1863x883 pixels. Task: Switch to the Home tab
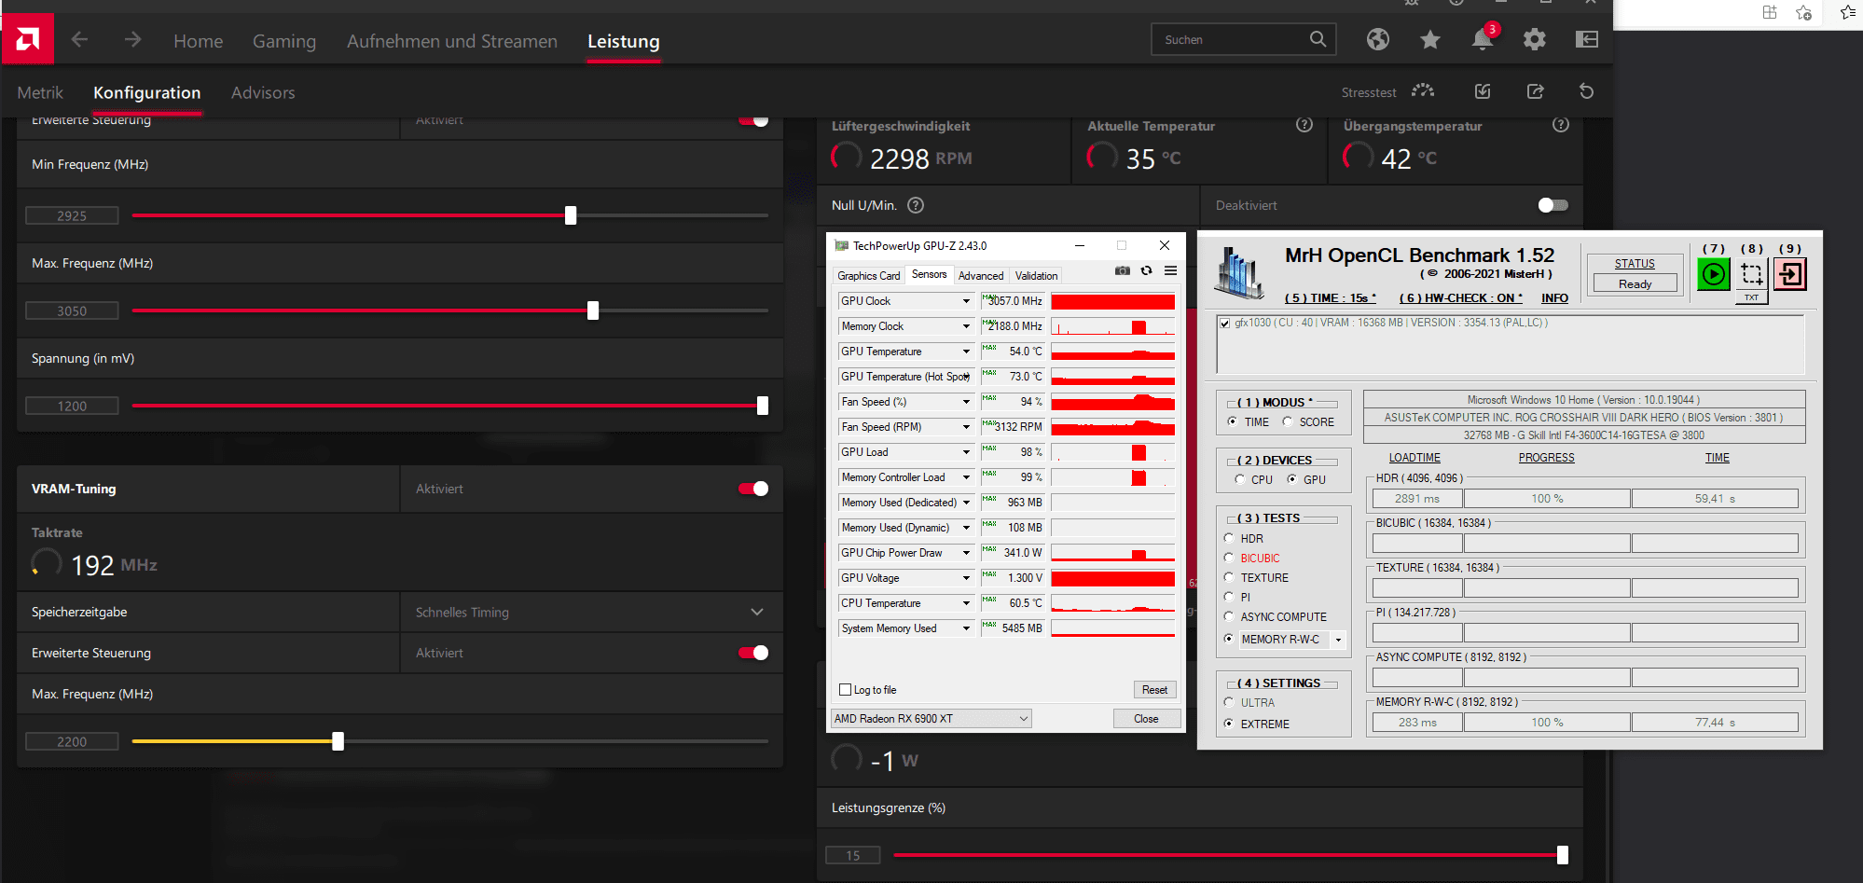click(x=198, y=41)
